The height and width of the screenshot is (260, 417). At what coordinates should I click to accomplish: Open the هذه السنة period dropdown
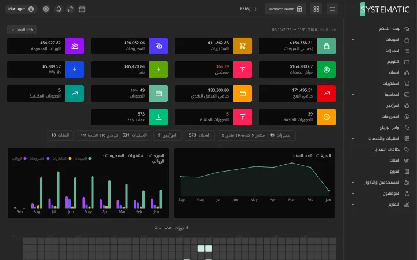22,29
